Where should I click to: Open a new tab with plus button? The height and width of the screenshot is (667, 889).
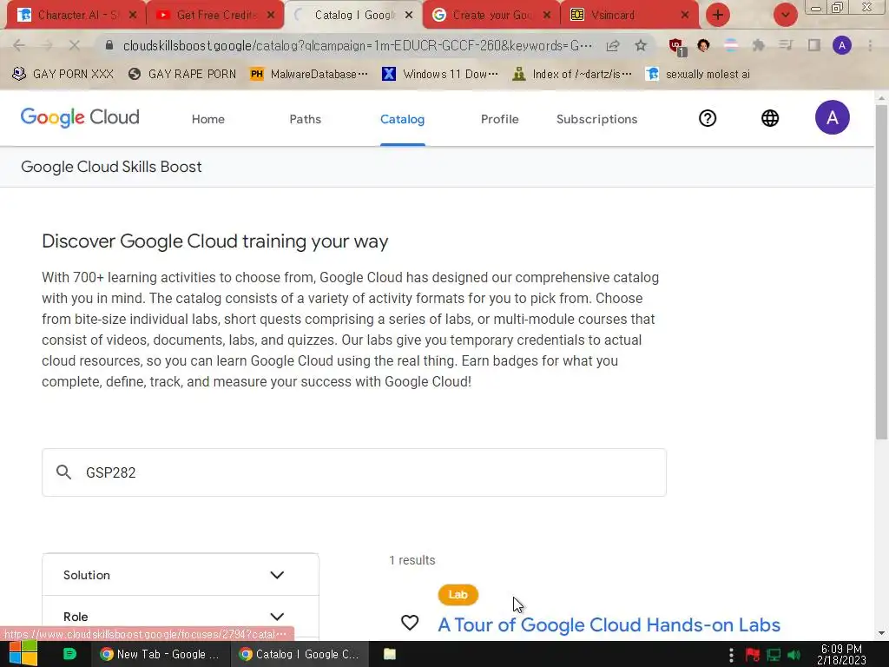[x=718, y=15]
